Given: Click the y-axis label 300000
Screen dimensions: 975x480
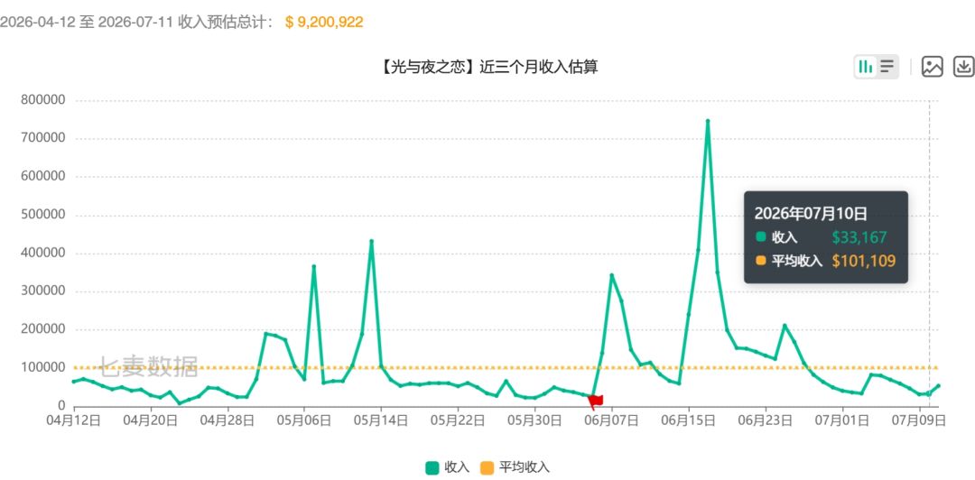Looking at the screenshot, I should coord(43,291).
